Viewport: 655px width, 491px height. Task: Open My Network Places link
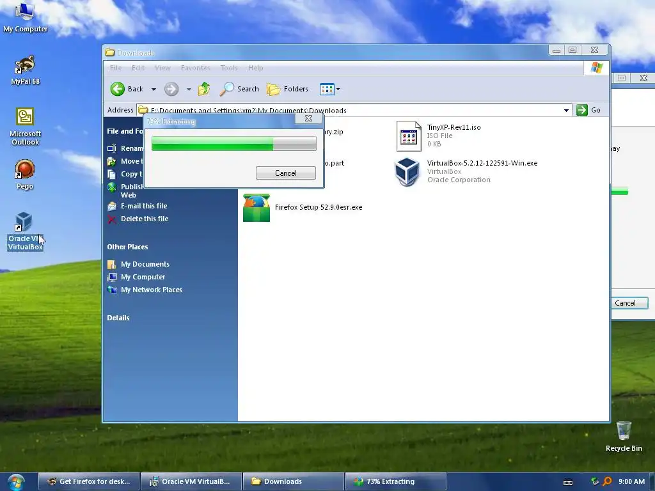(151, 290)
